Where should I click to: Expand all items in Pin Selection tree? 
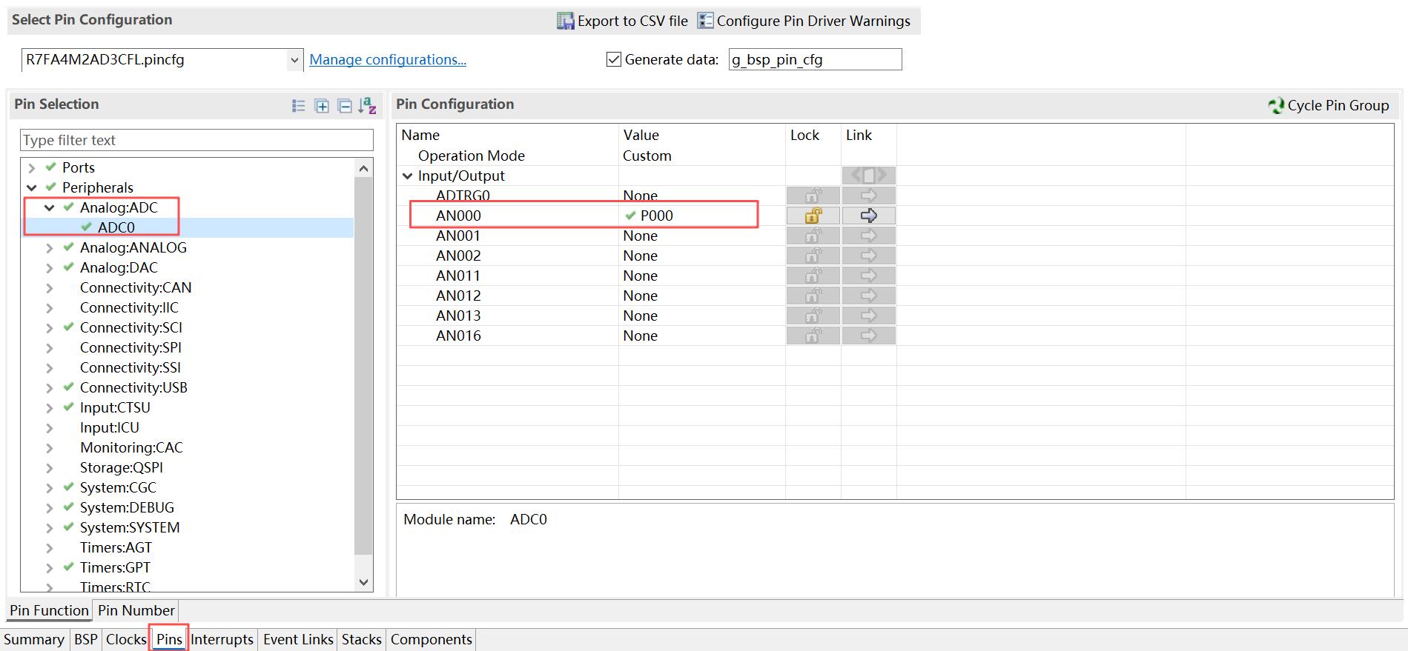click(x=322, y=106)
